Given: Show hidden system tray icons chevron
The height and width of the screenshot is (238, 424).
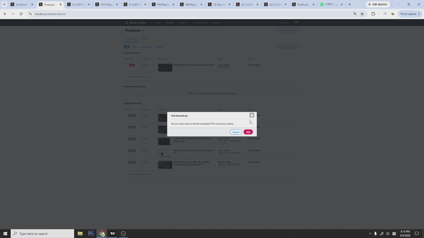Looking at the screenshot, I should [370, 234].
